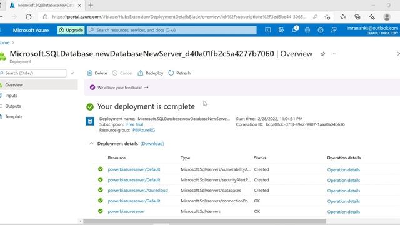Collapse the left menu with double chevron
Screen dimensions: 400x225
point(72,73)
